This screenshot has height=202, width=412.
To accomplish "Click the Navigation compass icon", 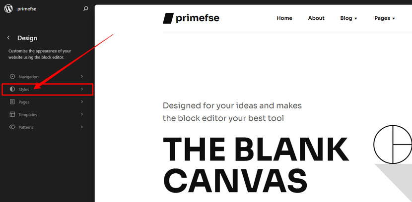I will 12,77.
